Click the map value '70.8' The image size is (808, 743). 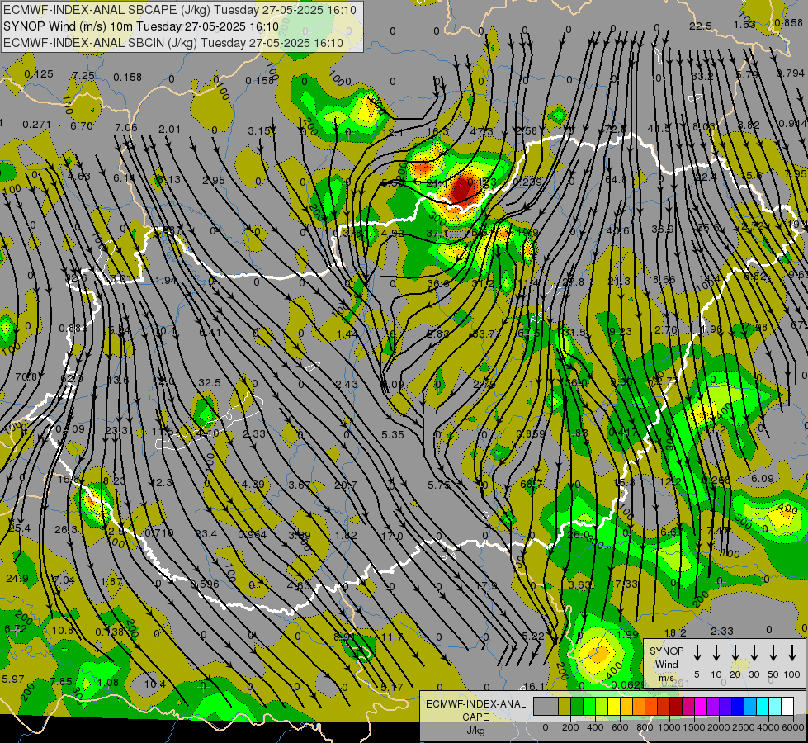pos(26,376)
